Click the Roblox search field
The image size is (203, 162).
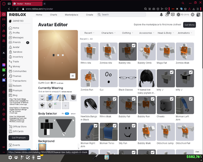tap(121, 15)
